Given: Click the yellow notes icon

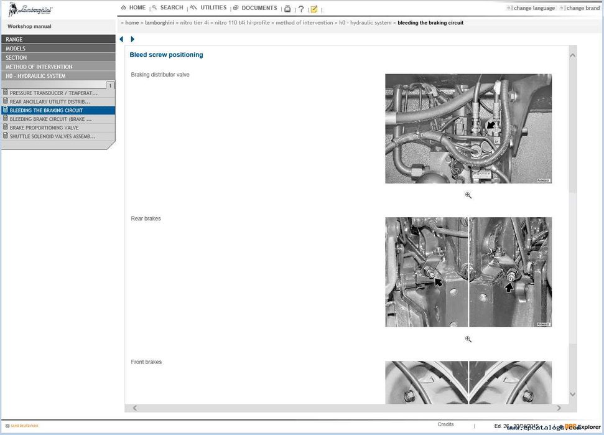Looking at the screenshot, I should coord(314,9).
